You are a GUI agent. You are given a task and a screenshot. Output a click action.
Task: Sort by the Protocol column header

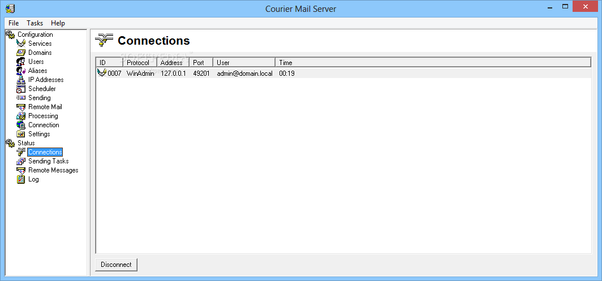(140, 63)
